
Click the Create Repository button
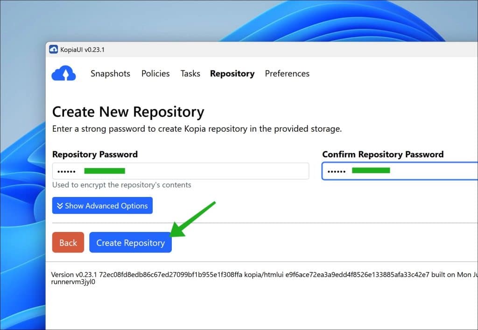pyautogui.click(x=131, y=243)
